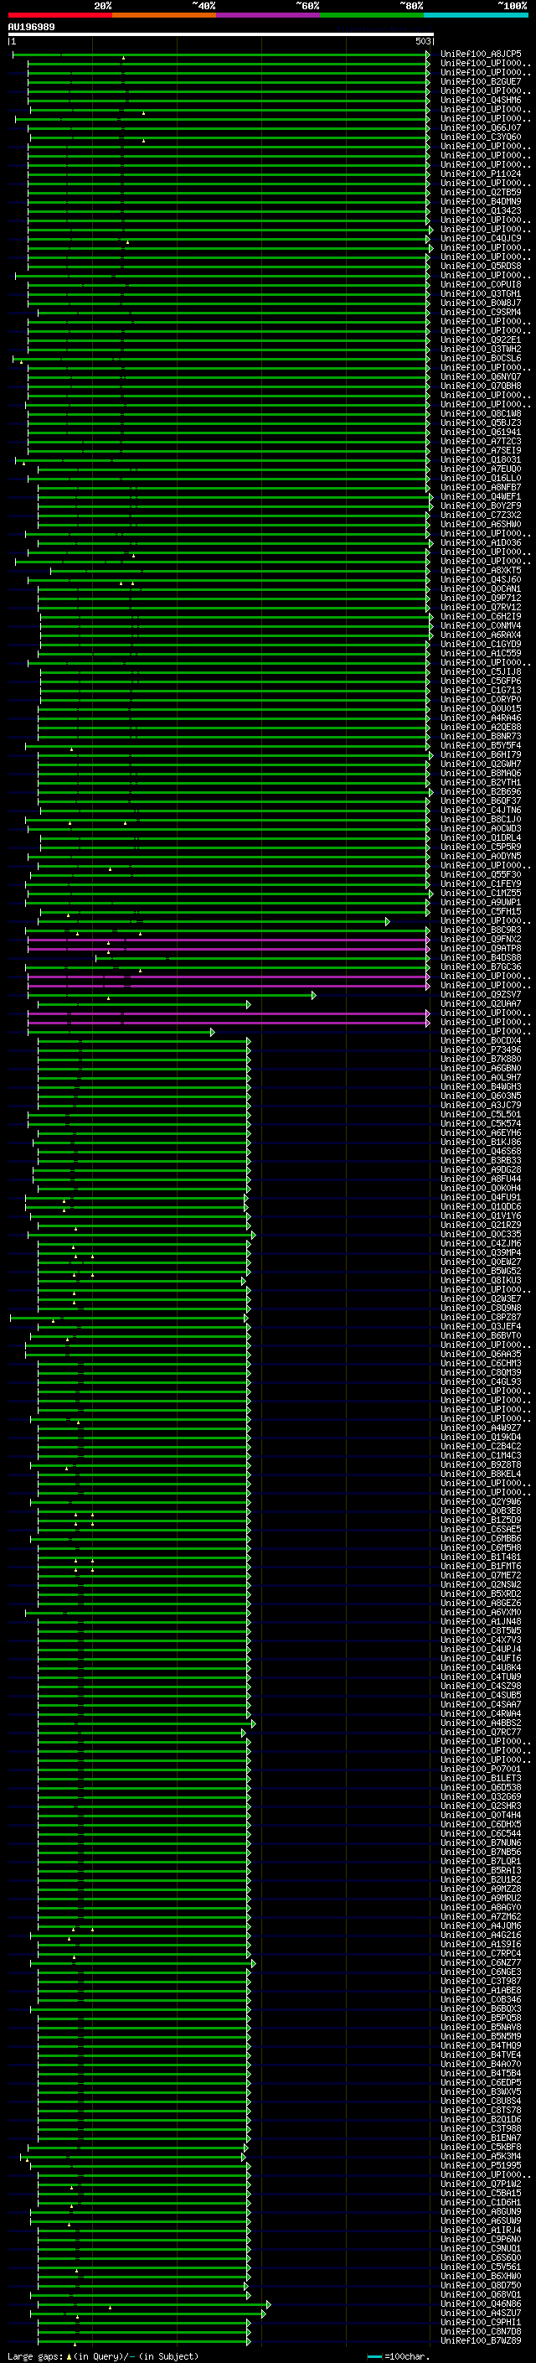Select label UniRef100_A6GBN0
The image size is (536, 2363).
tap(481, 1069)
